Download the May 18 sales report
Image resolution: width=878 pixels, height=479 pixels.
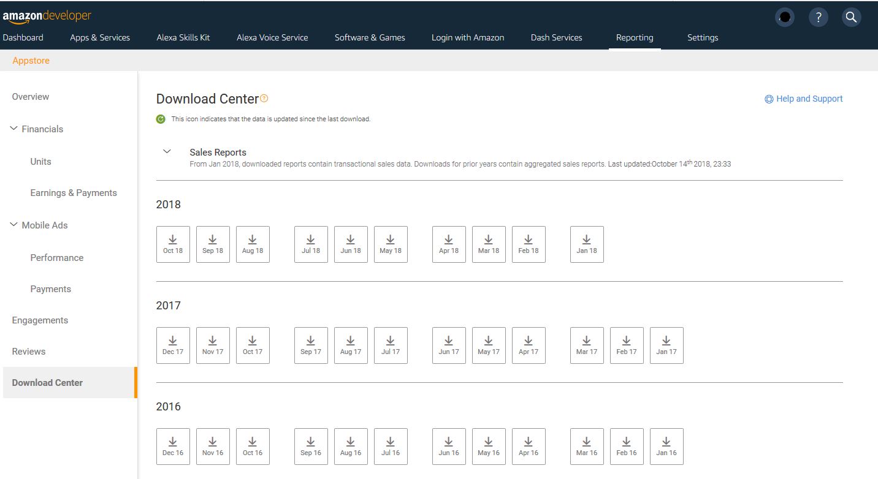(391, 244)
